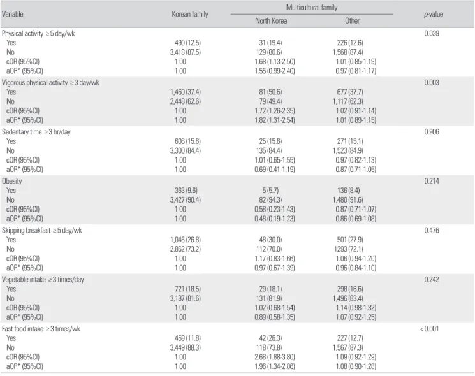Image resolution: width=475 pixels, height=376 pixels.
Task: Select value 29 (18.1)
Action: coord(270,289)
